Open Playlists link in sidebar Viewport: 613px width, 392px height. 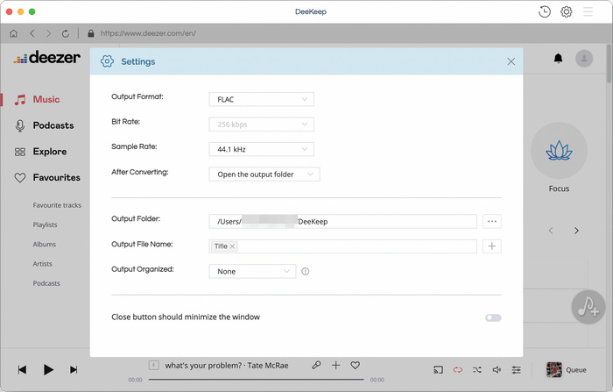[45, 225]
